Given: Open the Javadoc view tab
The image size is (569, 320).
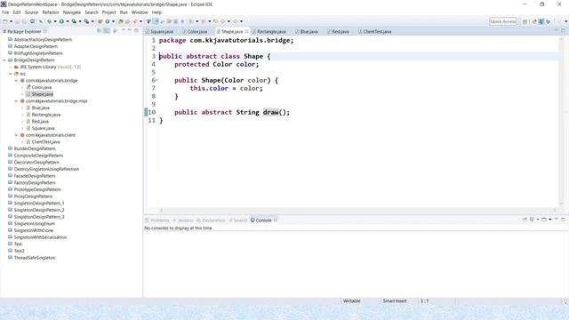Looking at the screenshot, I should (x=183, y=220).
